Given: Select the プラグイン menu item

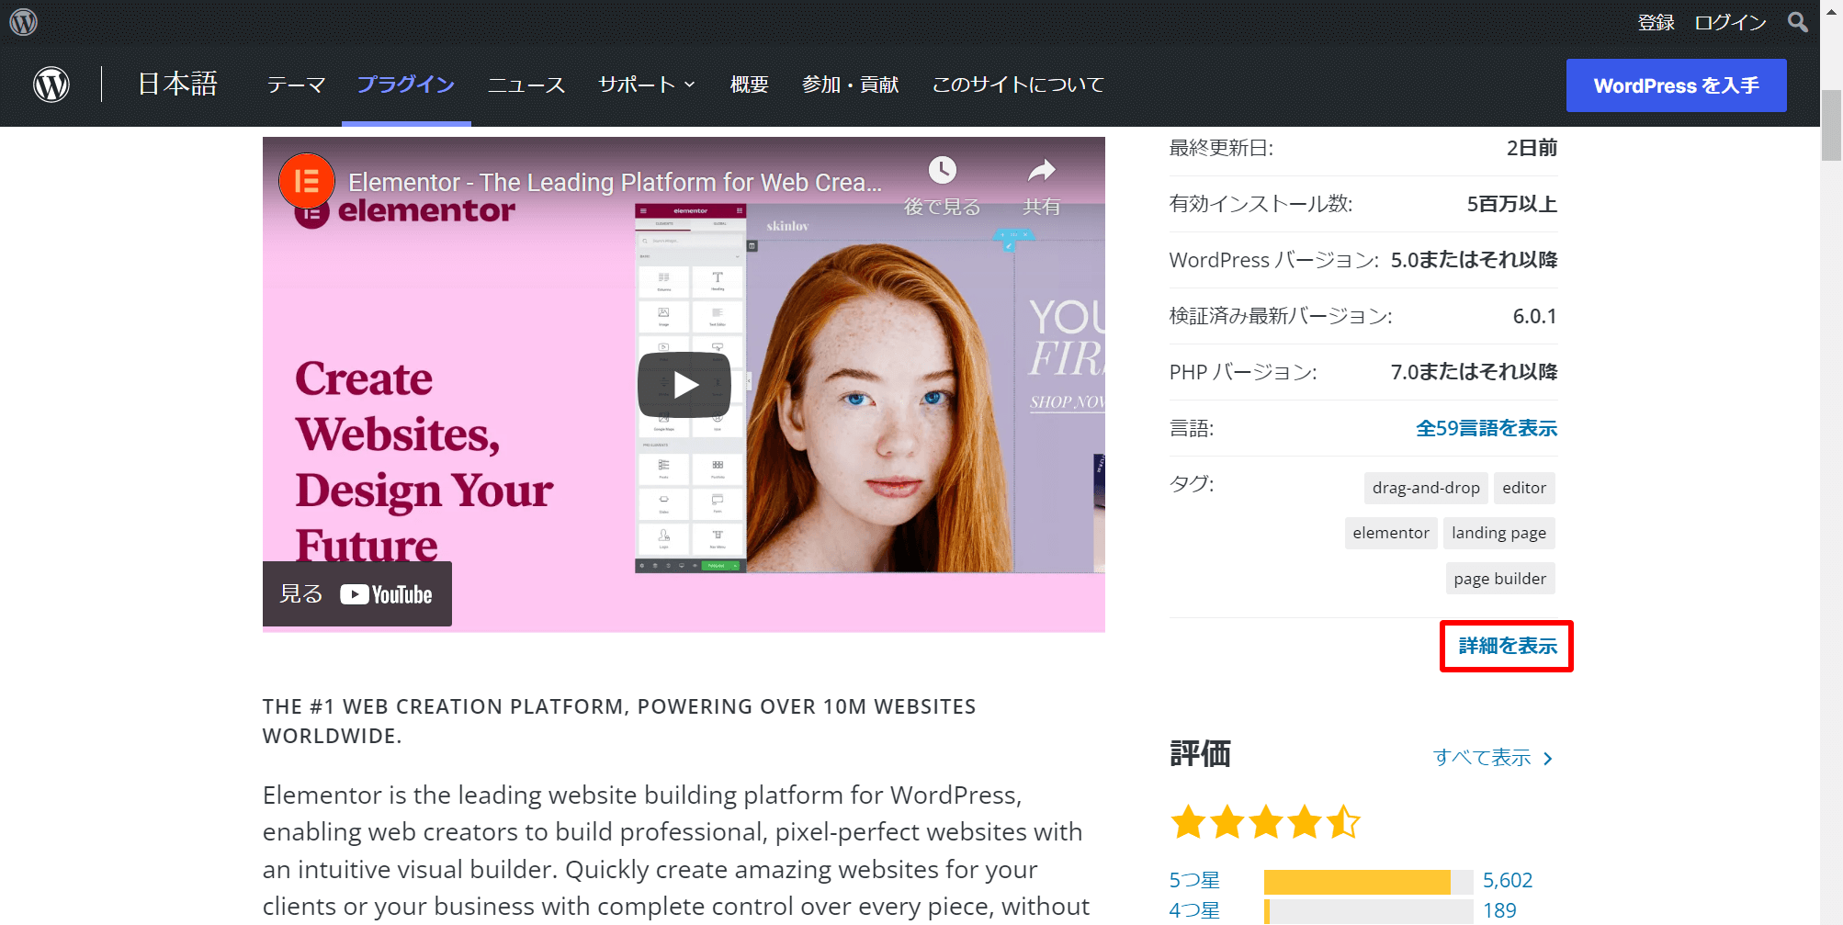Looking at the screenshot, I should (x=406, y=85).
